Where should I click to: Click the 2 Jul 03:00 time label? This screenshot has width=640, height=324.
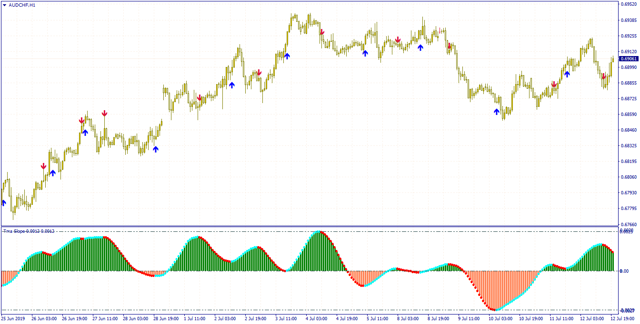[x=225, y=319]
